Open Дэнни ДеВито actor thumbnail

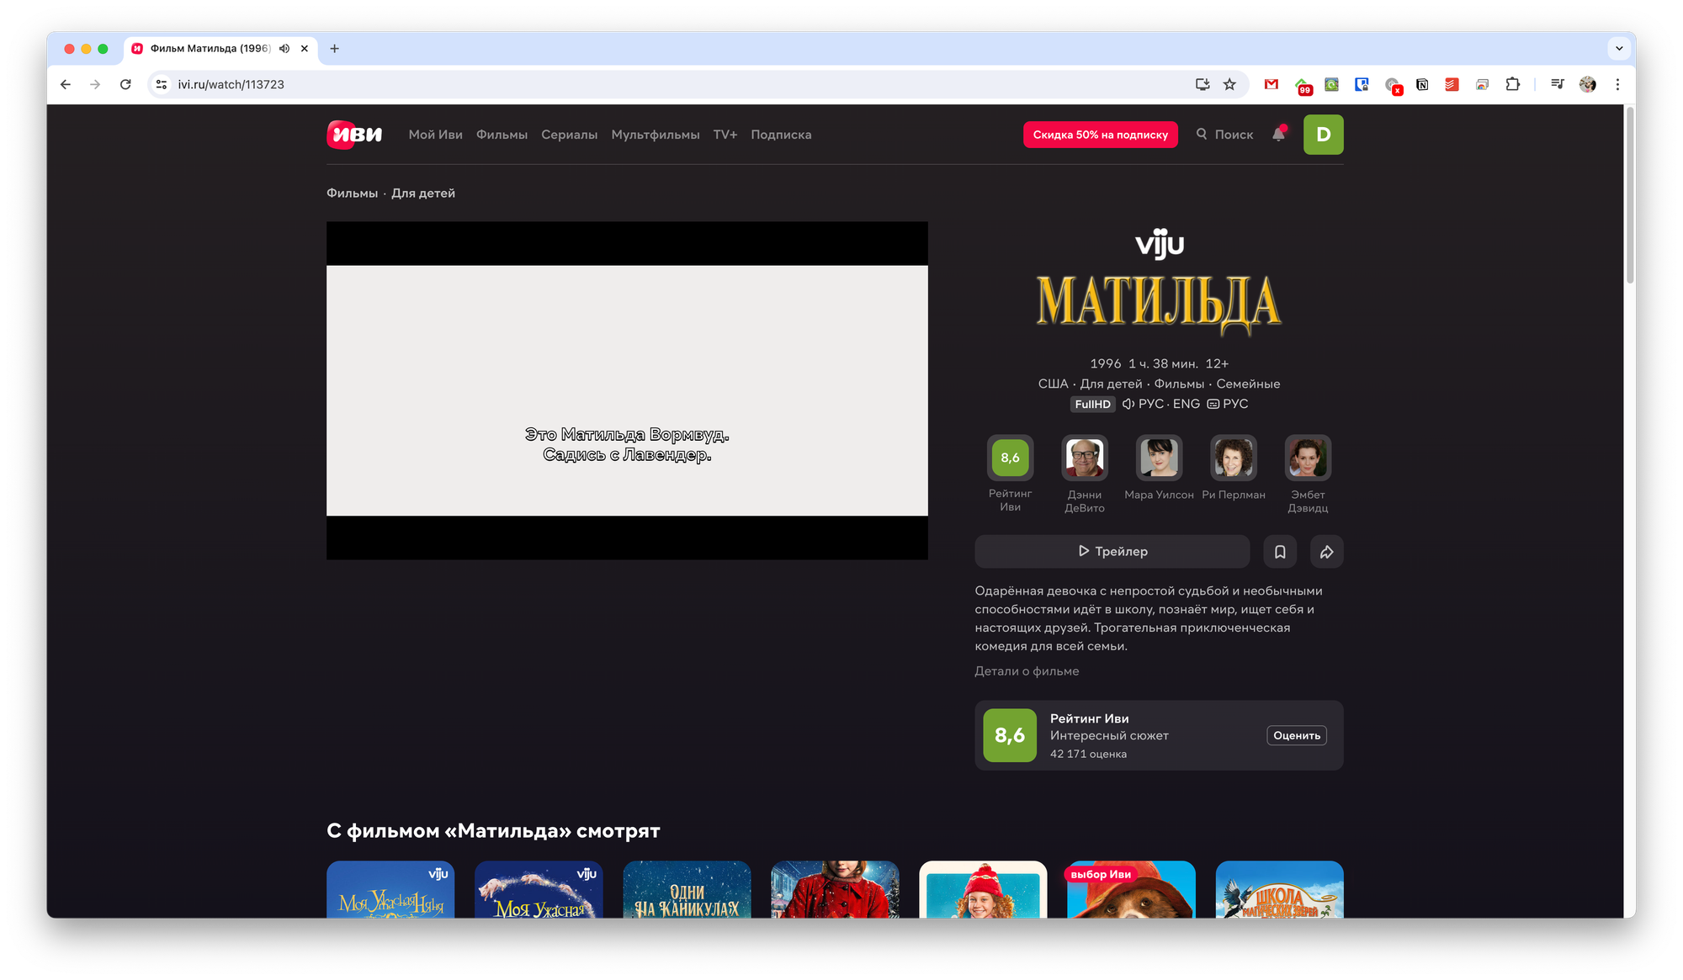click(x=1084, y=458)
